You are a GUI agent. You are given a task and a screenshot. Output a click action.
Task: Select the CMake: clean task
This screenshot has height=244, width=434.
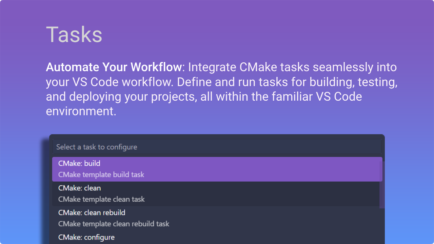80,188
